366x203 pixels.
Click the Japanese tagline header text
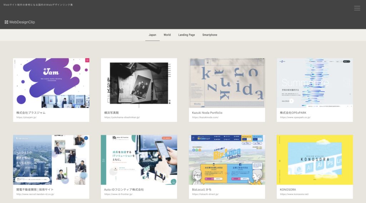tap(38, 5)
